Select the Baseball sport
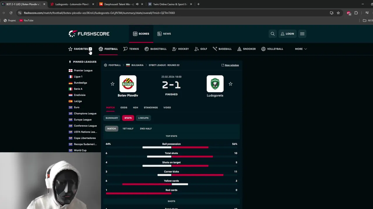This screenshot has width=373, height=209. (222, 49)
